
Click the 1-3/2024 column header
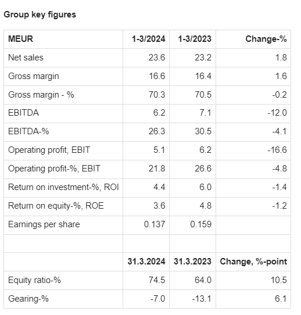click(148, 39)
